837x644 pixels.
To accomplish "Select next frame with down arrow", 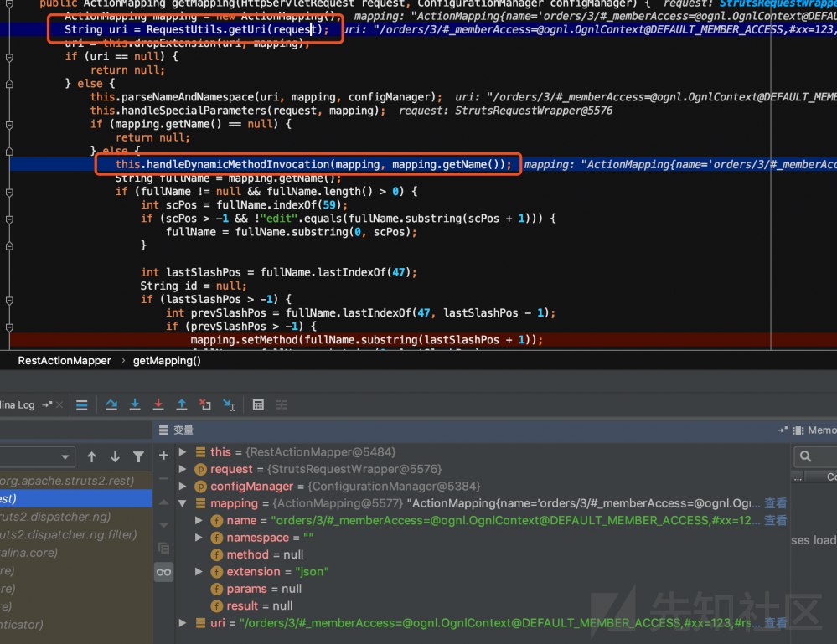I will (x=116, y=456).
